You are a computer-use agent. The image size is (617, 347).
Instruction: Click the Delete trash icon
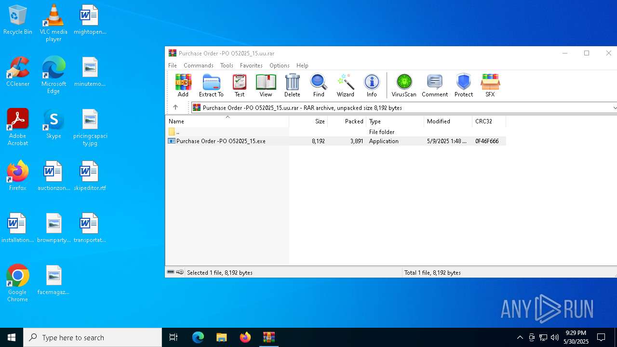pos(292,86)
